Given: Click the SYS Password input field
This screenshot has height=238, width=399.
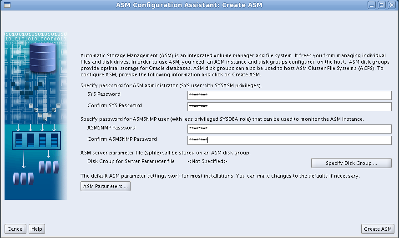Looking at the screenshot, I should tap(289, 95).
